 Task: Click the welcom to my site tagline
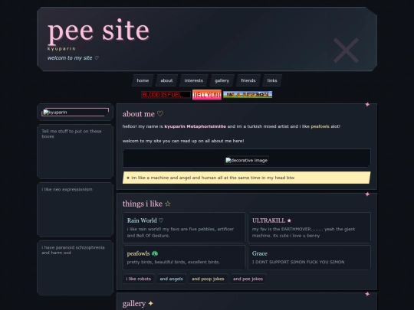pos(70,57)
